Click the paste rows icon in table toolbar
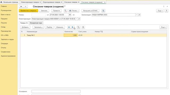The height and width of the screenshot is (95, 170). click(x=83, y=27)
